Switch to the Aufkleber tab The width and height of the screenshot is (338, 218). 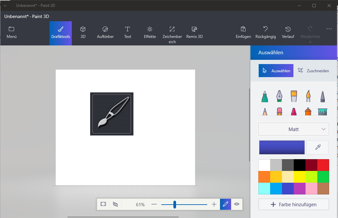pos(105,33)
